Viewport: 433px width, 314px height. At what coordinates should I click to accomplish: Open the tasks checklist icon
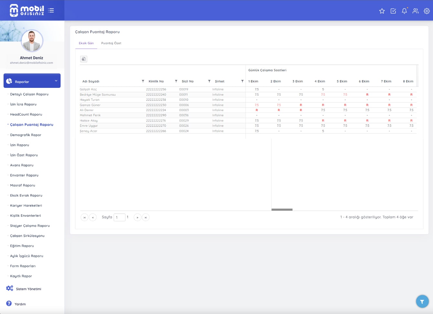pyautogui.click(x=393, y=11)
